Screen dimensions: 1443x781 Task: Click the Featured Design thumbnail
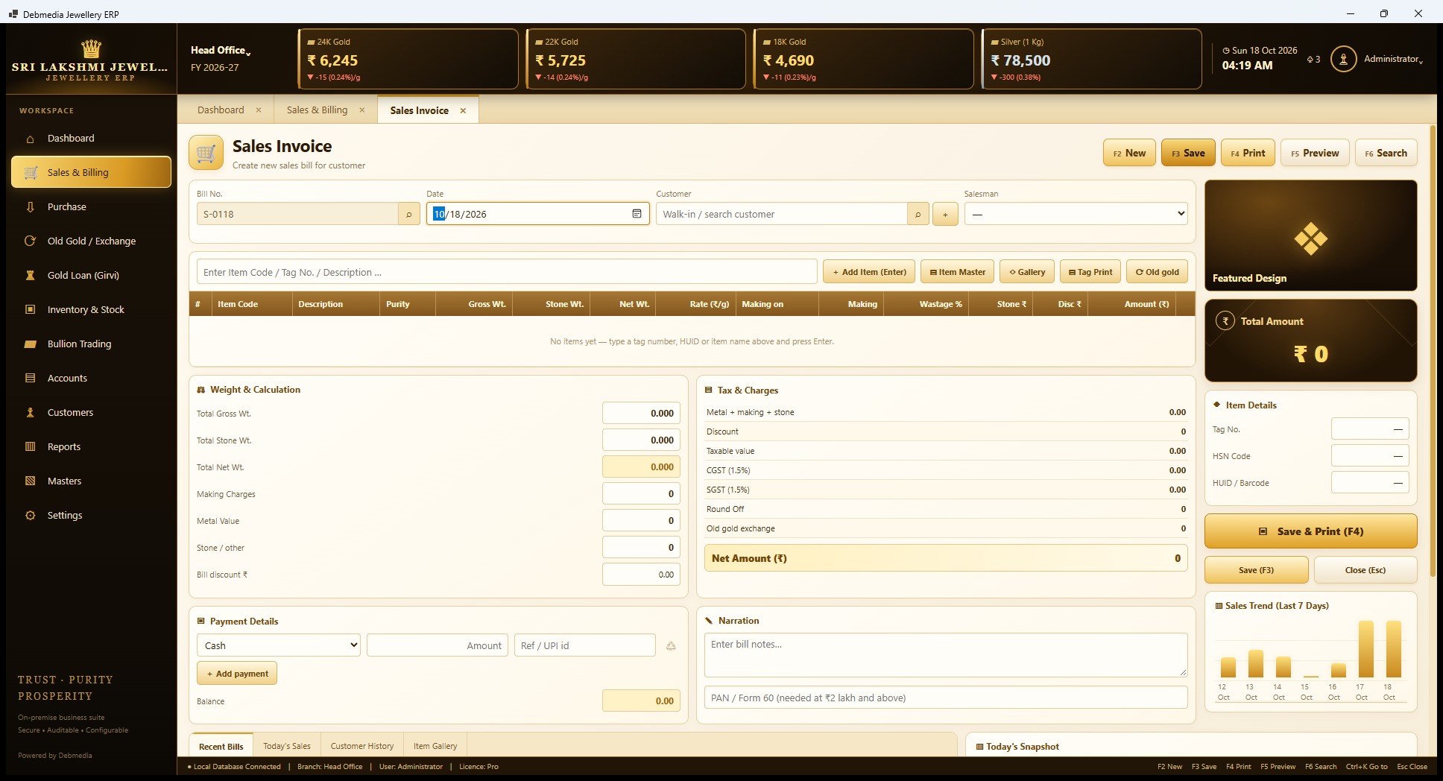coord(1311,235)
